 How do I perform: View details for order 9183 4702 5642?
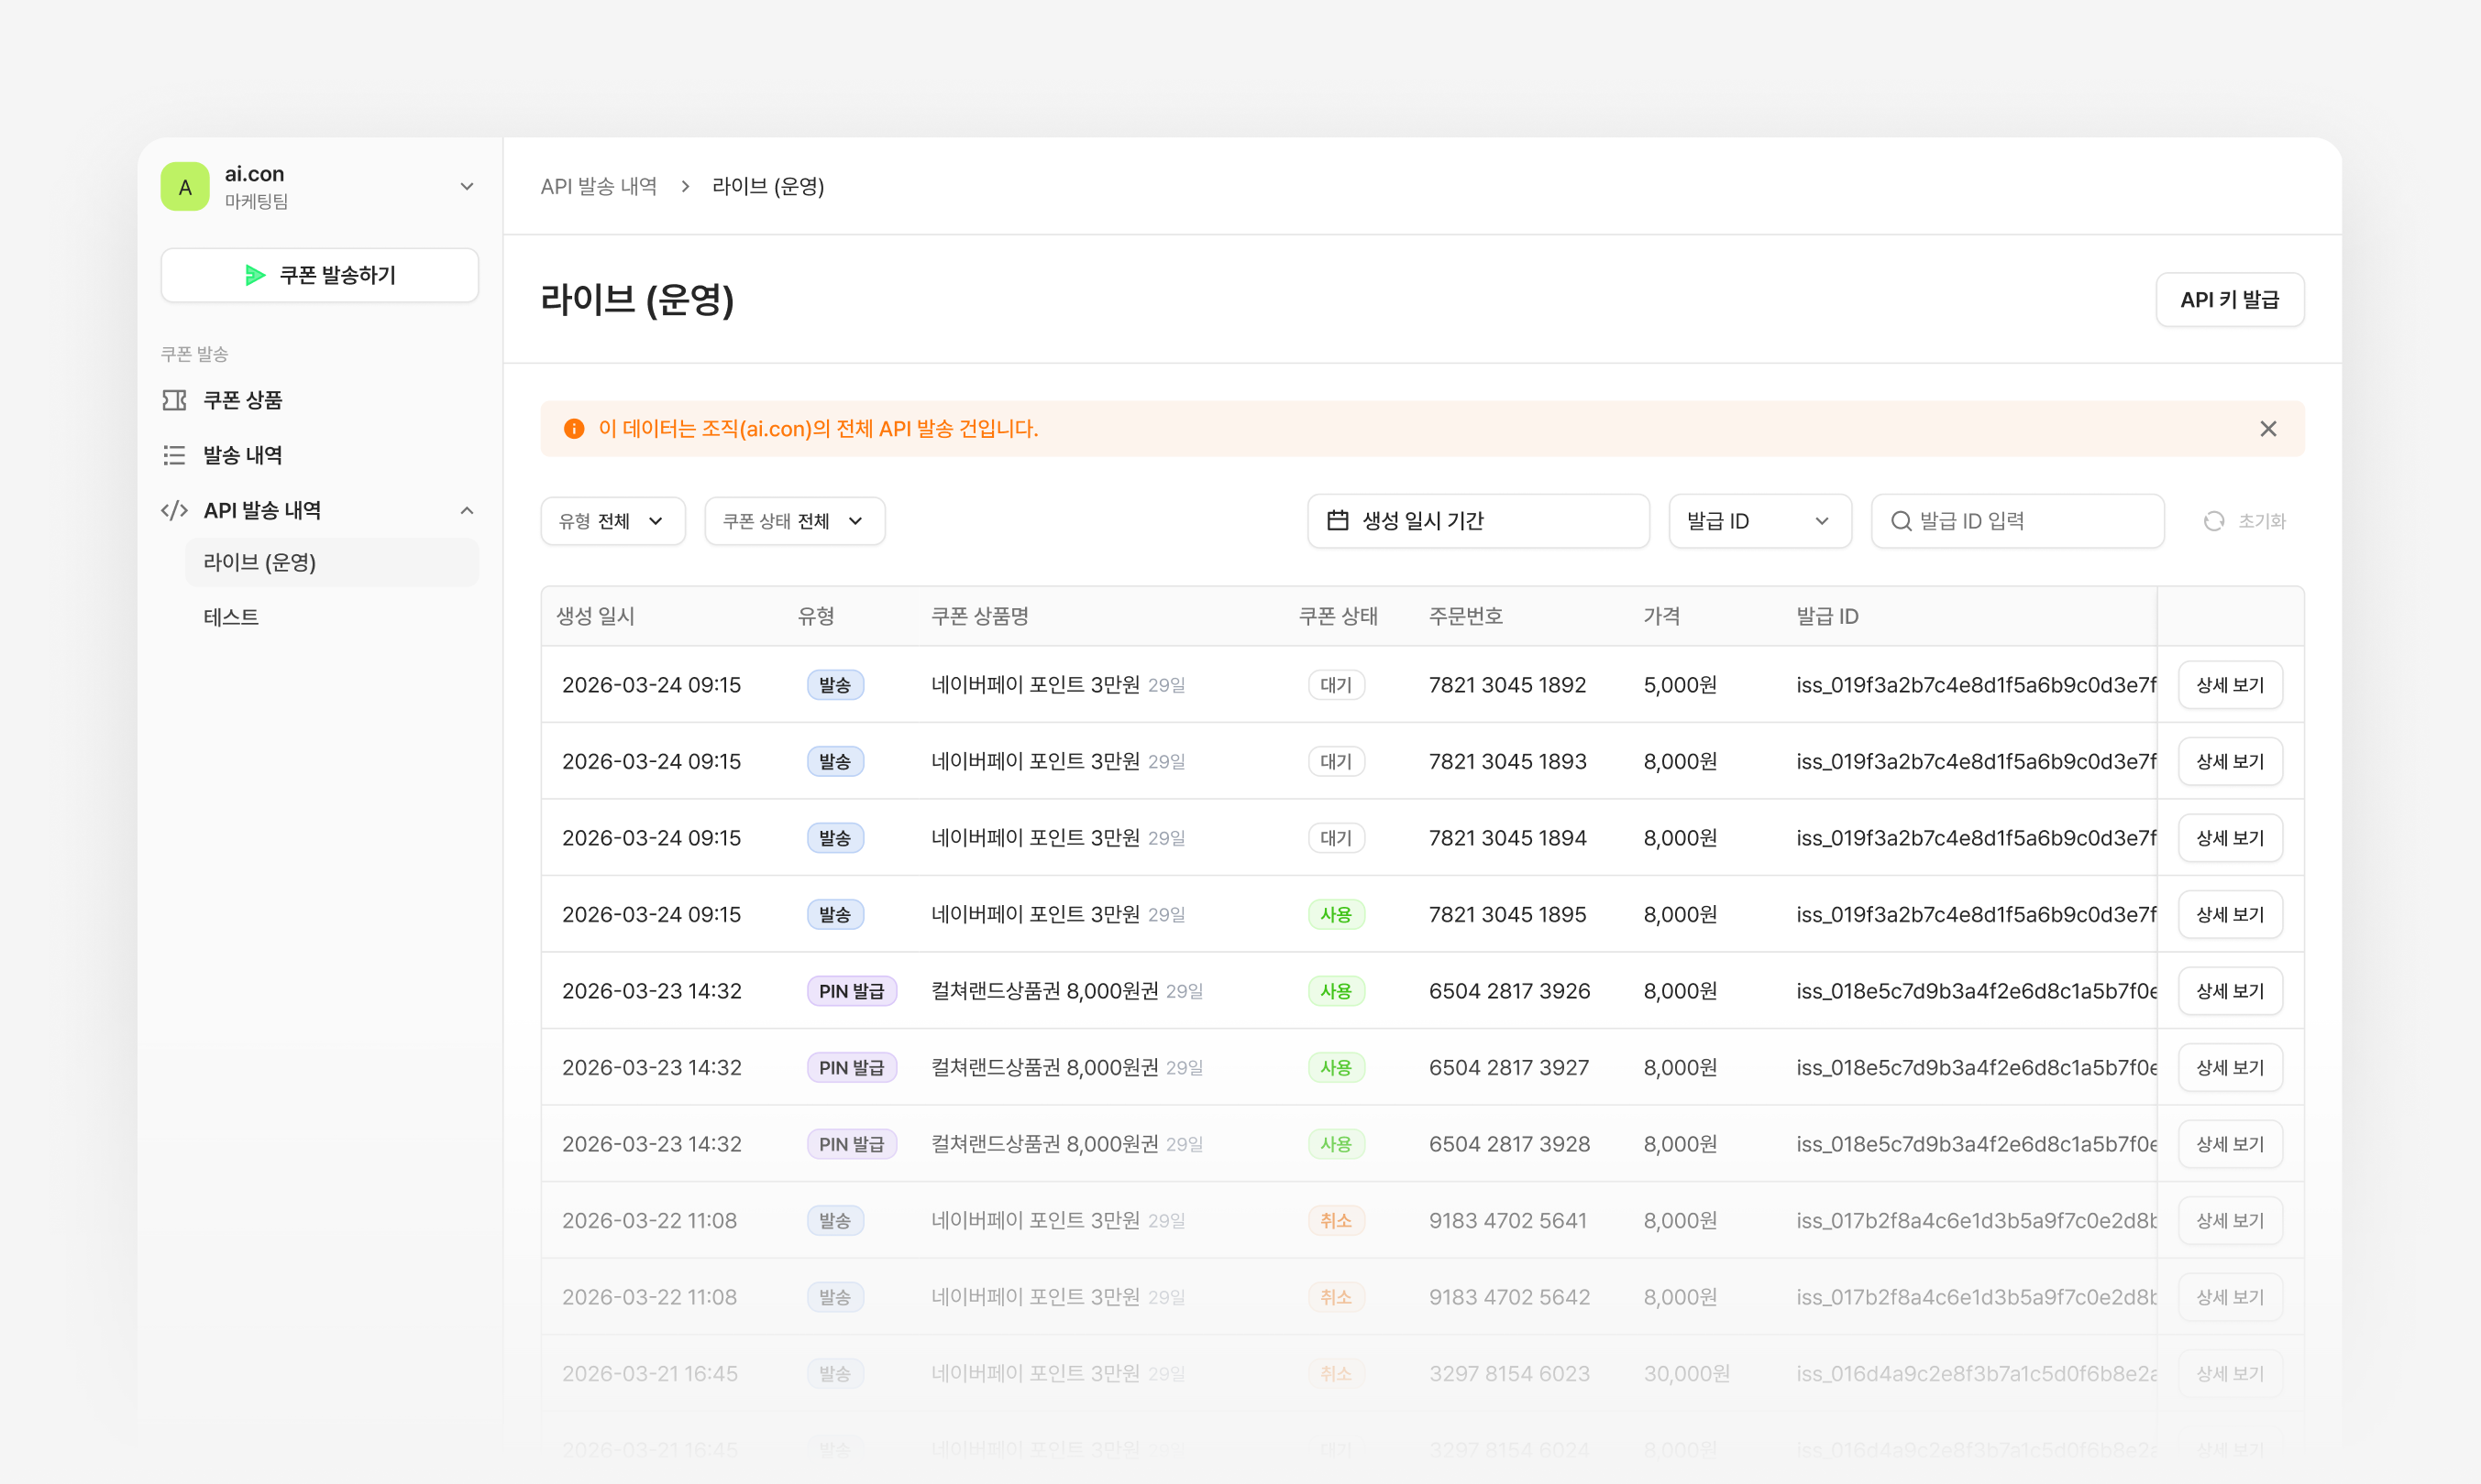click(x=2230, y=1297)
